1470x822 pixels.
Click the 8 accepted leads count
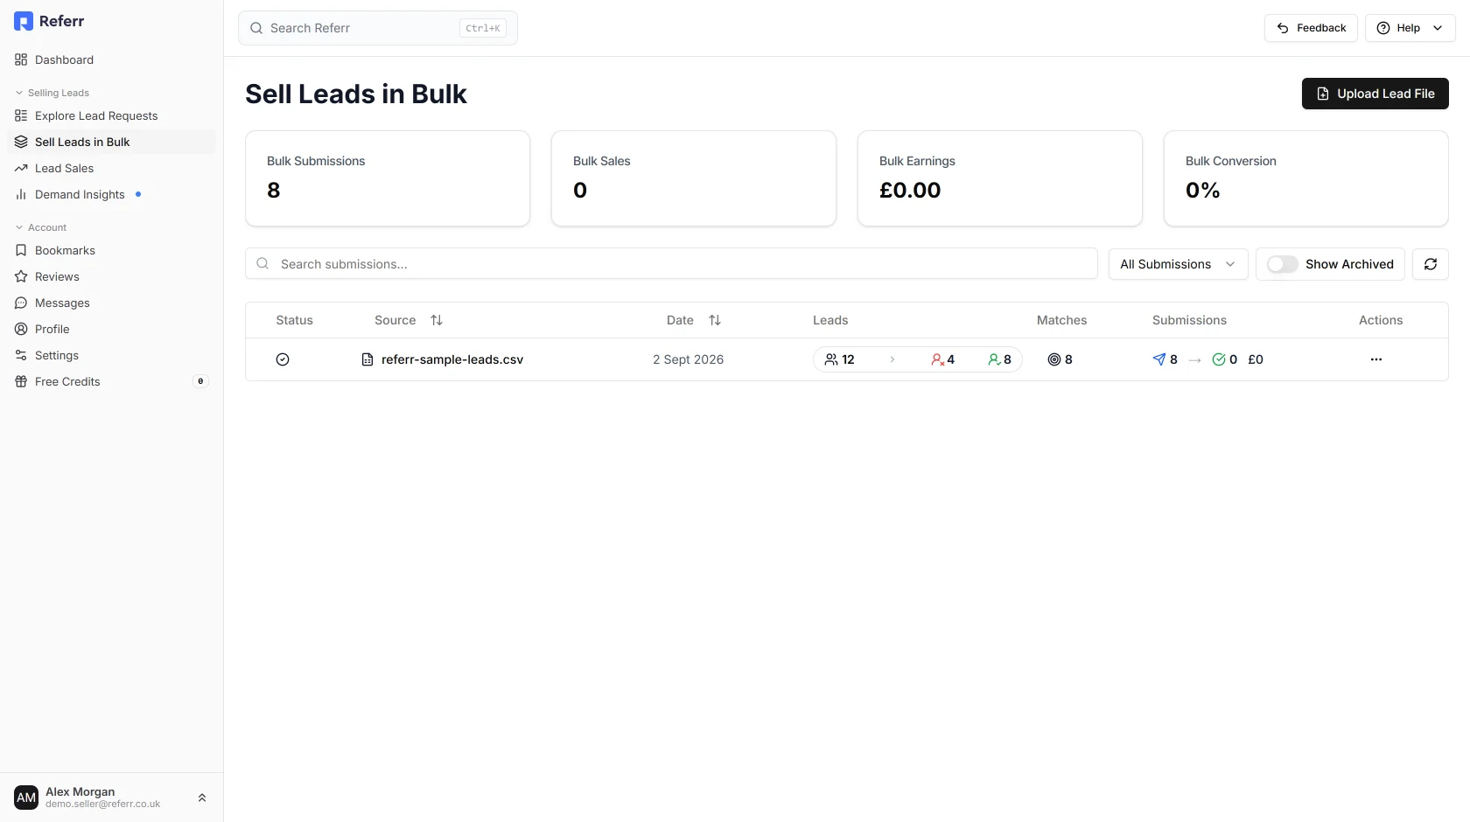pos(999,359)
